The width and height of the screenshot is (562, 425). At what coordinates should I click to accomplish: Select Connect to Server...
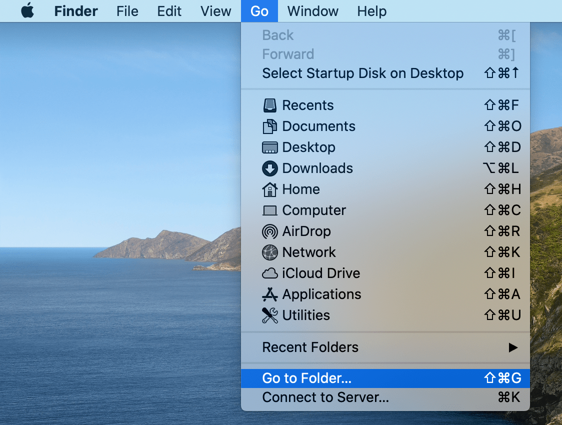click(x=325, y=397)
